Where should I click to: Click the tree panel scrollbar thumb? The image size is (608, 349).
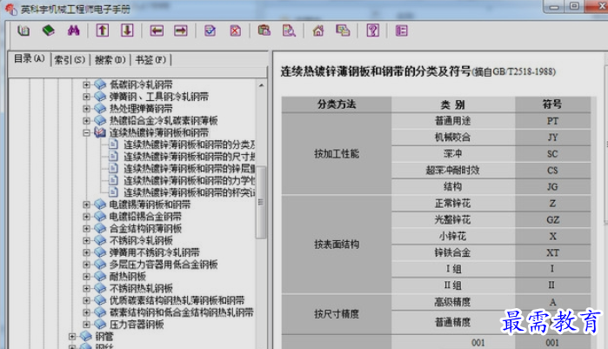pos(261,203)
